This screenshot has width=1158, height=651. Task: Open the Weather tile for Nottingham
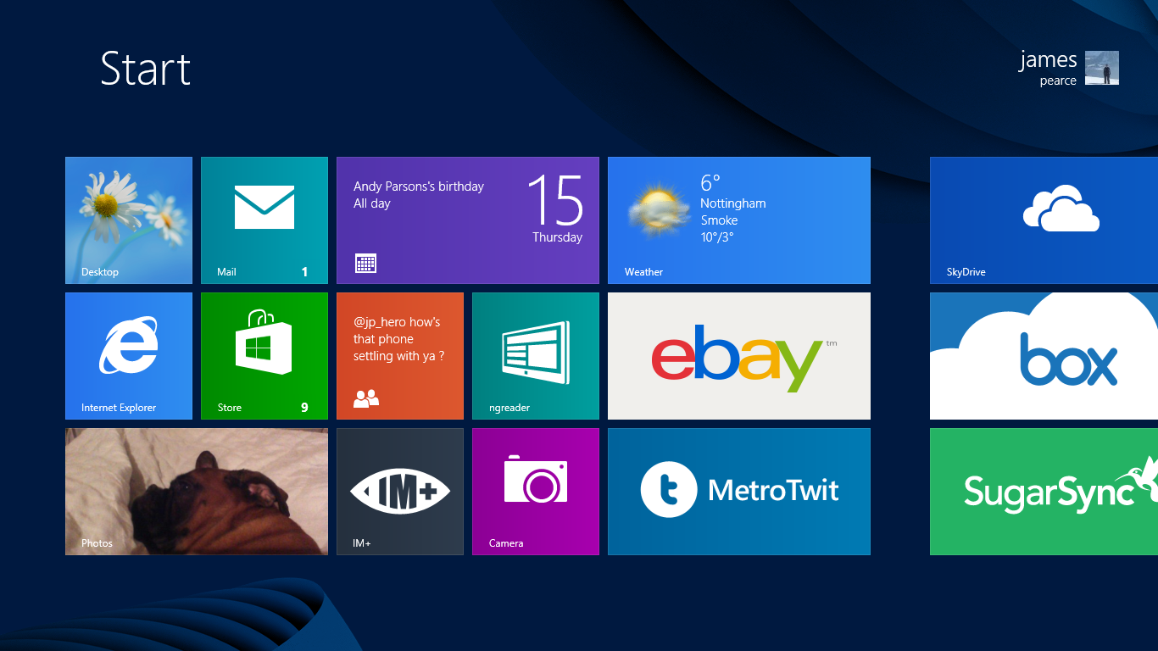pos(739,220)
